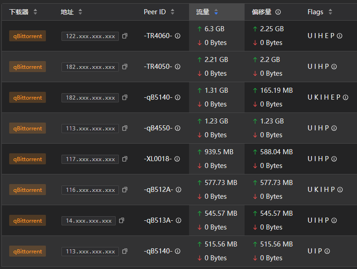Click the 939.5 MB traffic value
The height and width of the screenshot is (269, 357).
click(219, 152)
